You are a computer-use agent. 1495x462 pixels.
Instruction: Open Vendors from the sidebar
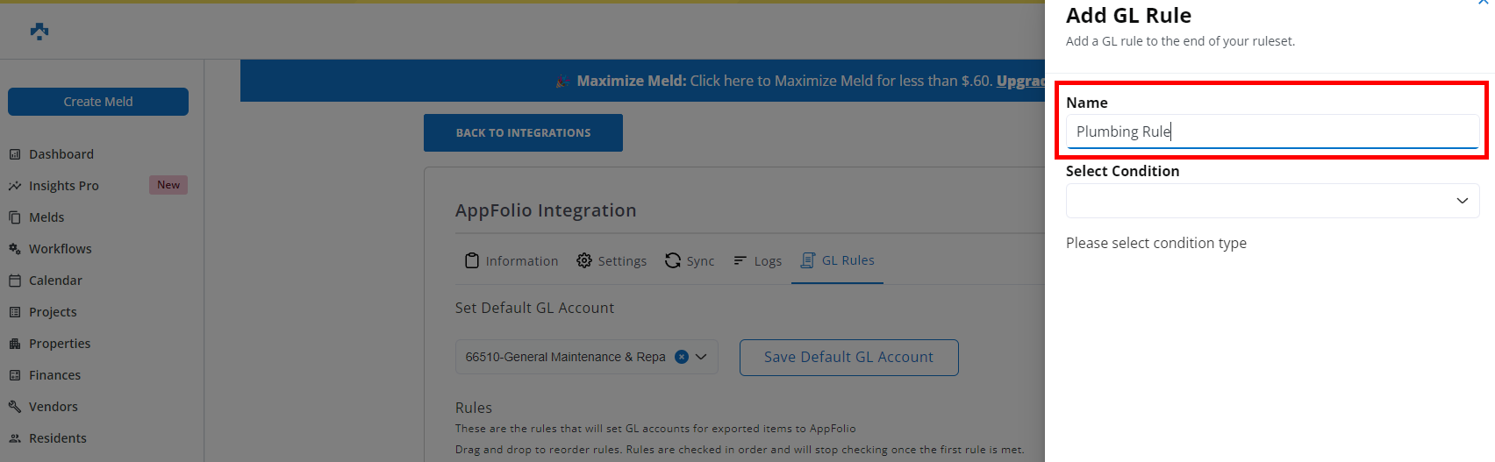[x=53, y=407]
